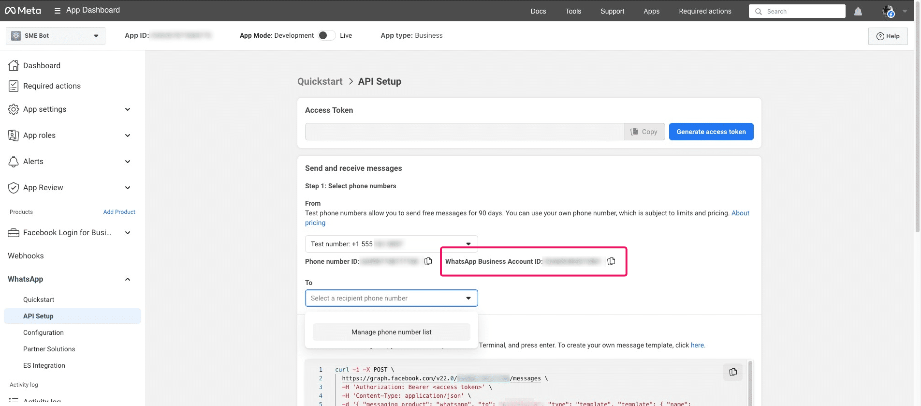This screenshot has width=921, height=406.
Task: Open Support in the top menu
Action: 612,11
